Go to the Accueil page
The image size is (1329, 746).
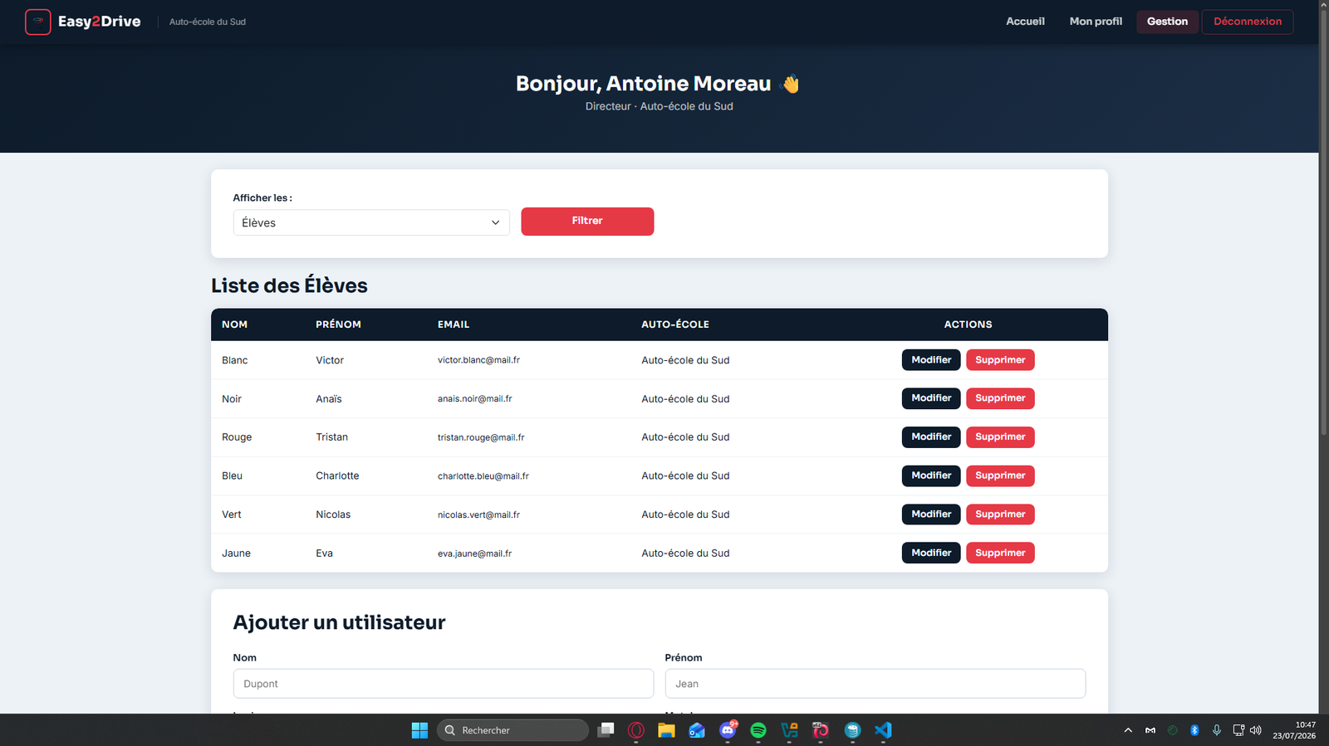click(1025, 22)
